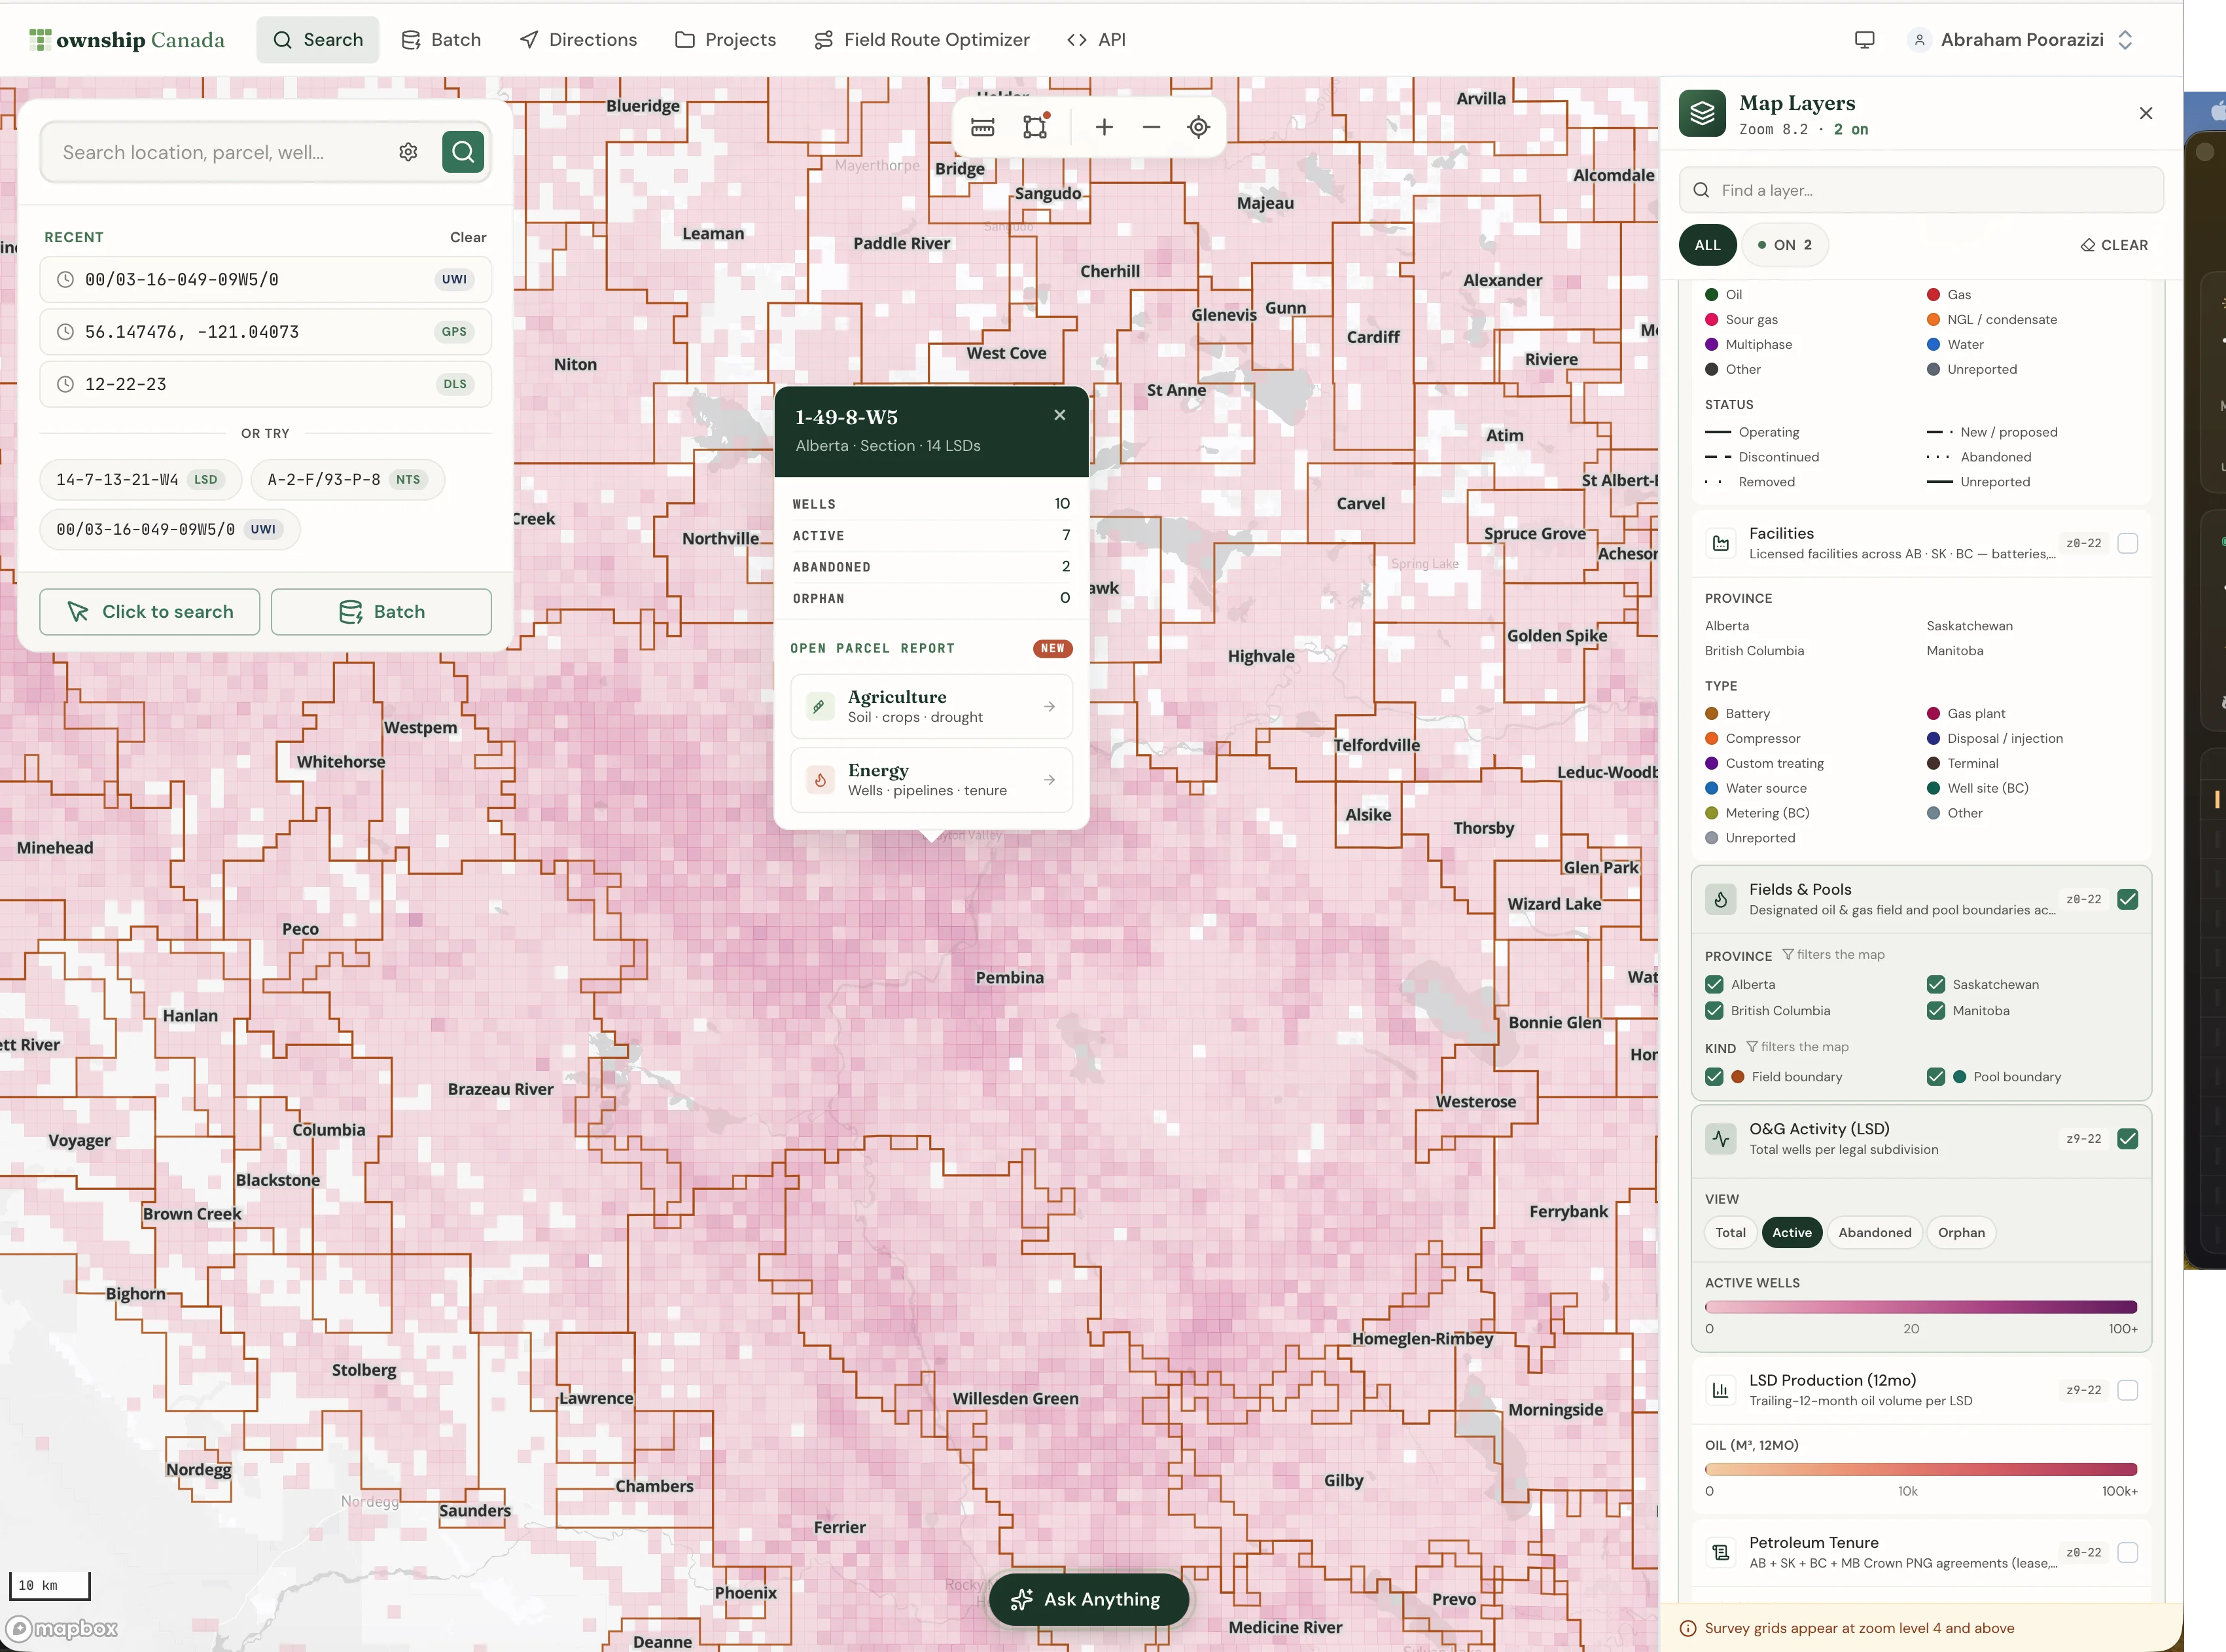Click the ownship Canada logo
The width and height of the screenshot is (2226, 1652).
[127, 40]
